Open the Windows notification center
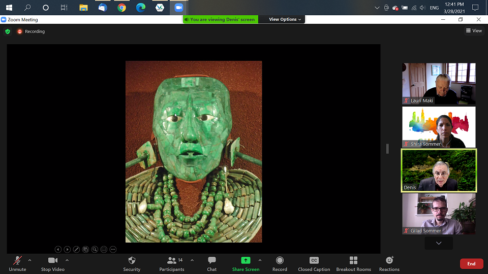This screenshot has height=274, width=488. (x=475, y=8)
